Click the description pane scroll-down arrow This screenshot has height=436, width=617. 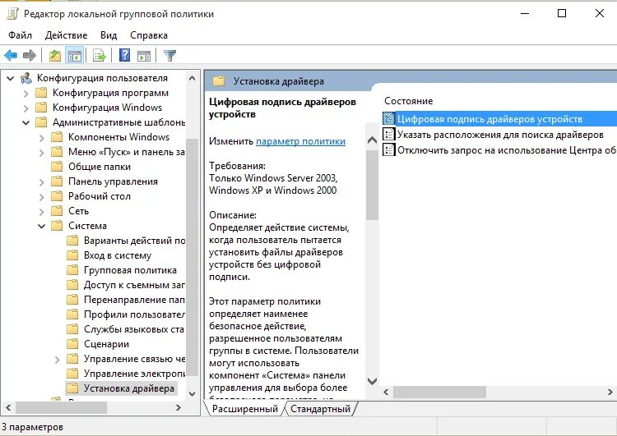point(372,381)
